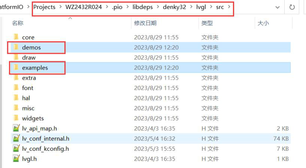
Task: Select the widgets folder name
Action: click(33, 118)
